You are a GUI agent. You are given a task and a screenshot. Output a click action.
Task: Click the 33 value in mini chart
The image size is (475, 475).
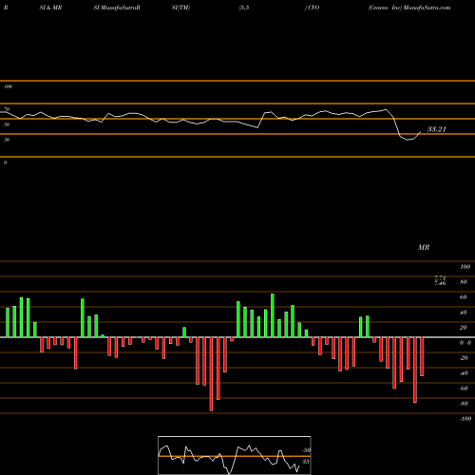305,462
